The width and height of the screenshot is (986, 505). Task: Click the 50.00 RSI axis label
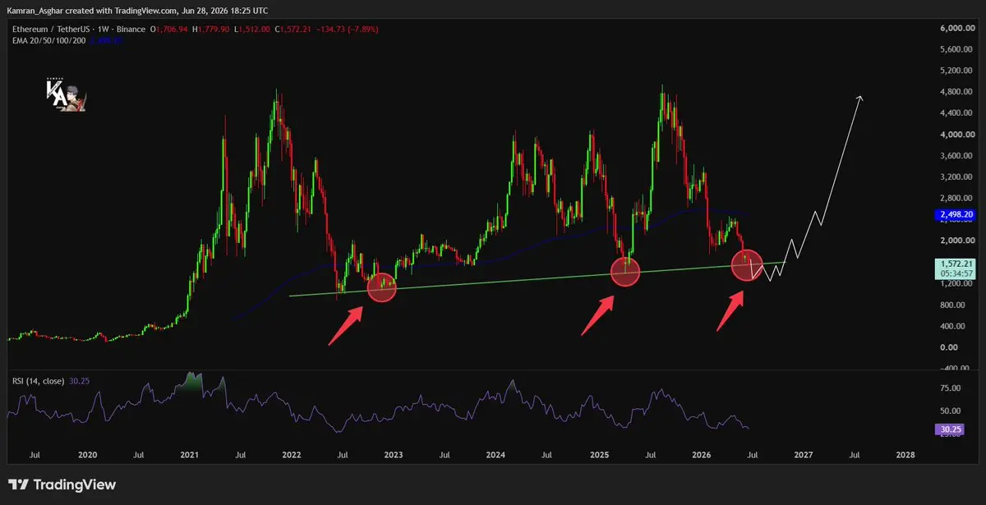pyautogui.click(x=951, y=411)
